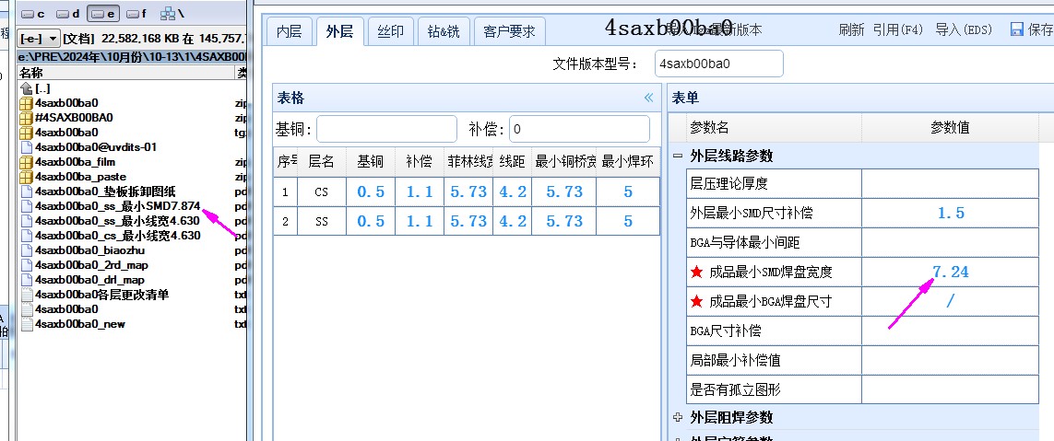The image size is (1054, 441).
Task: Click the 补偿 input field
Action: [x=579, y=129]
